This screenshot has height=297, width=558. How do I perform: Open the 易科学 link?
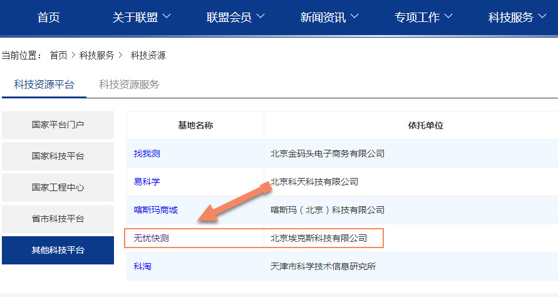pyautogui.click(x=147, y=182)
